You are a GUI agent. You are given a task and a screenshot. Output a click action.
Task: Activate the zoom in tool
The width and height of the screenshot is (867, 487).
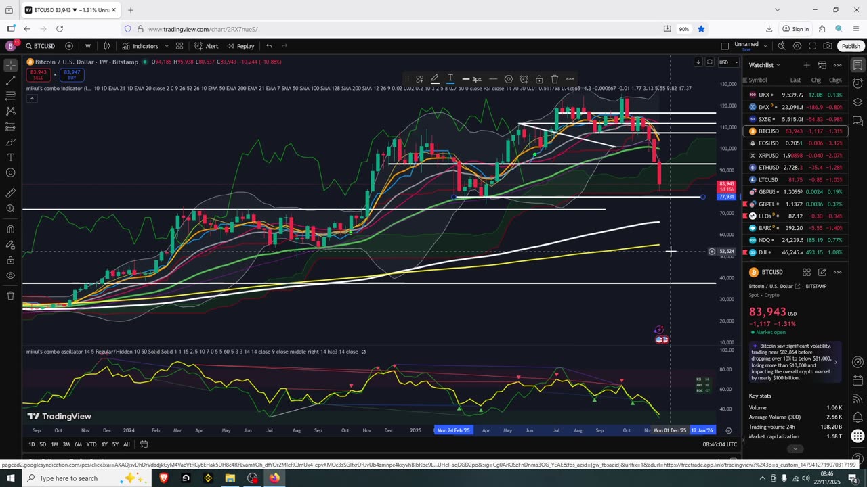[10, 208]
